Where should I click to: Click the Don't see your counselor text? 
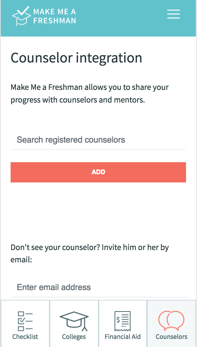89,253
